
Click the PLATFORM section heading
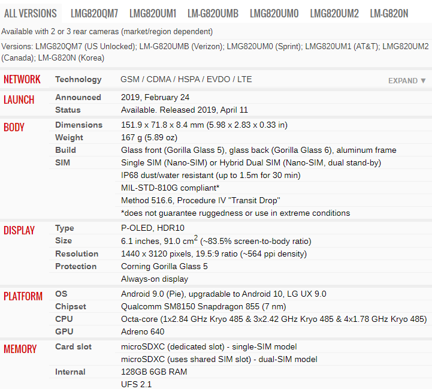(x=23, y=296)
